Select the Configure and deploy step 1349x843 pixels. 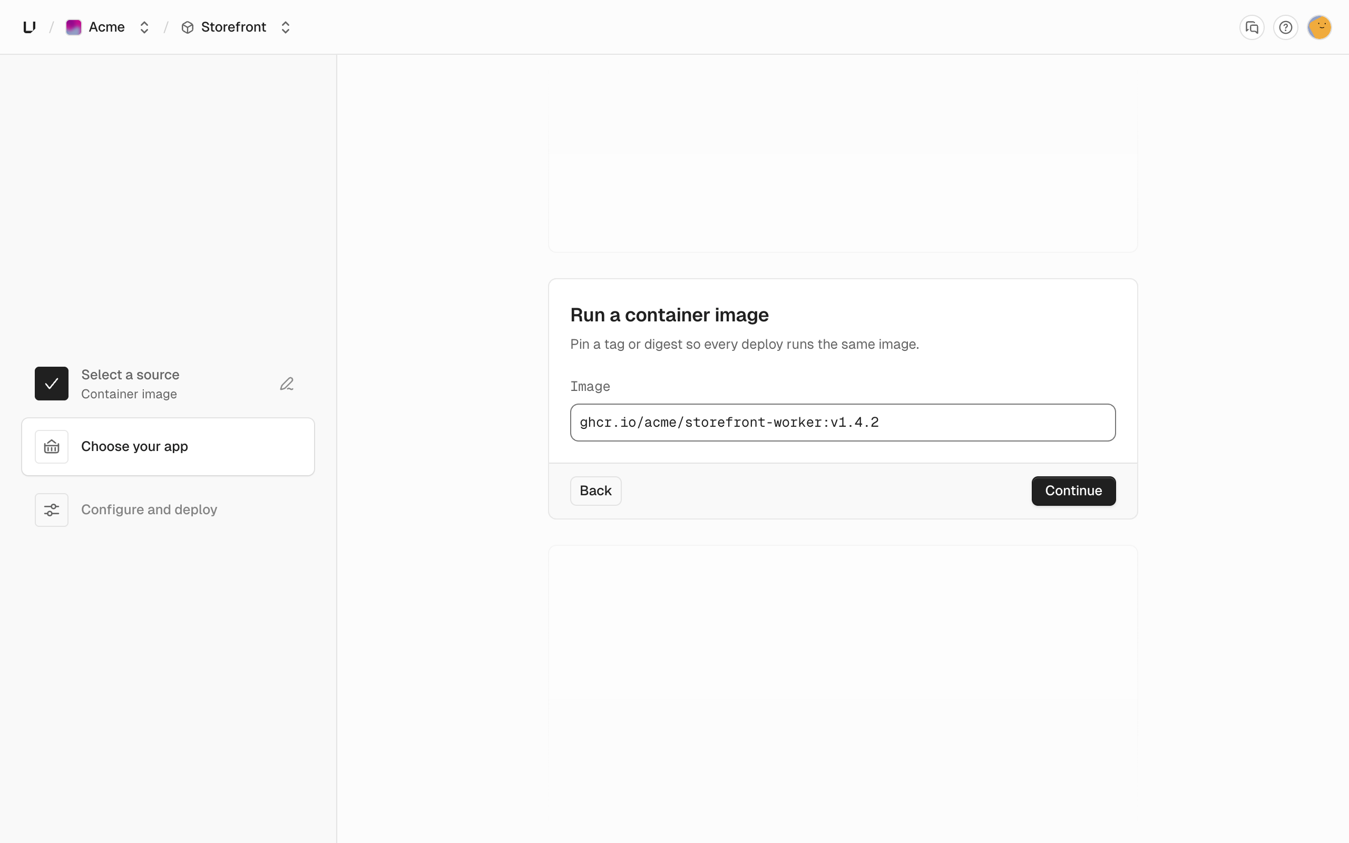point(168,509)
